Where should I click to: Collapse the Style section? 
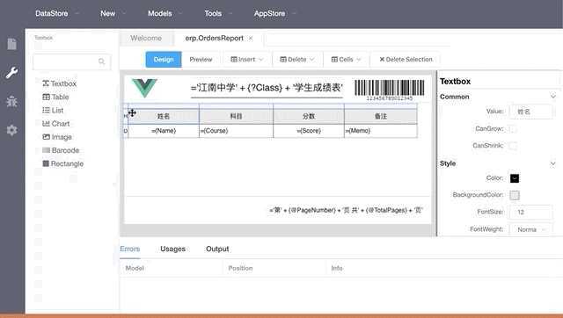553,163
